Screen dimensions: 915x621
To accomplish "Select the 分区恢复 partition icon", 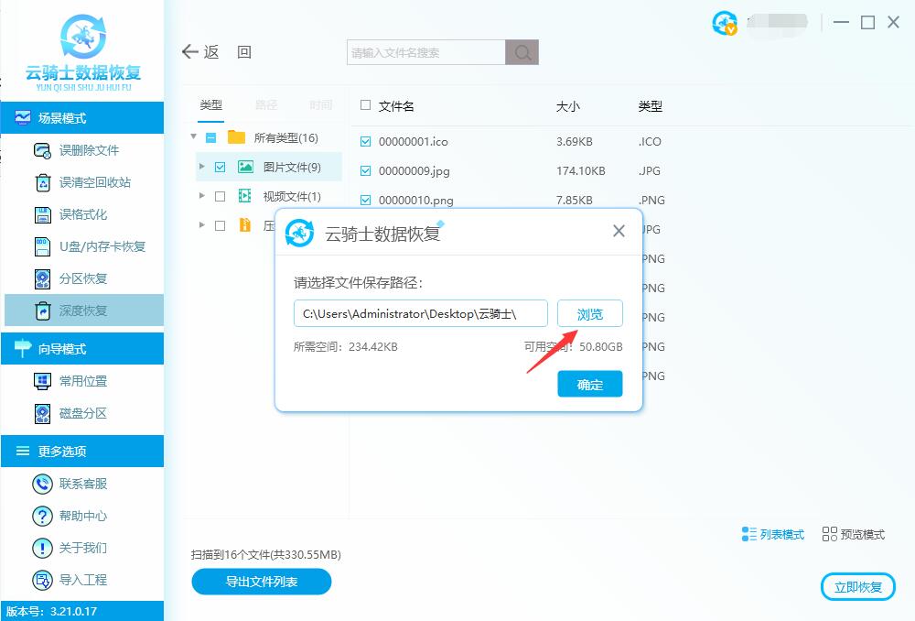I will pyautogui.click(x=43, y=278).
